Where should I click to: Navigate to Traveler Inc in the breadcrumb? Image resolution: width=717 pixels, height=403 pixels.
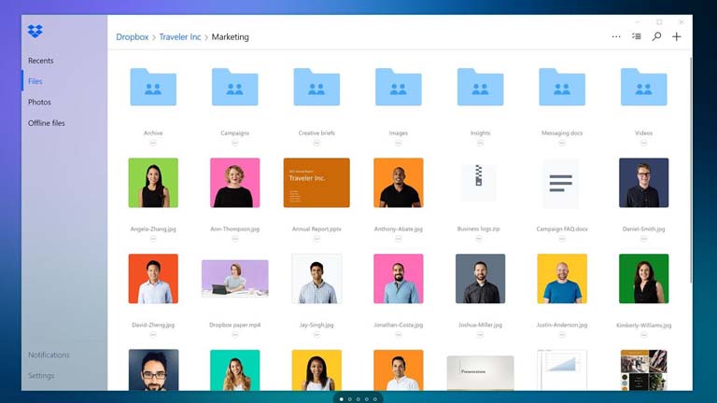tap(180, 37)
